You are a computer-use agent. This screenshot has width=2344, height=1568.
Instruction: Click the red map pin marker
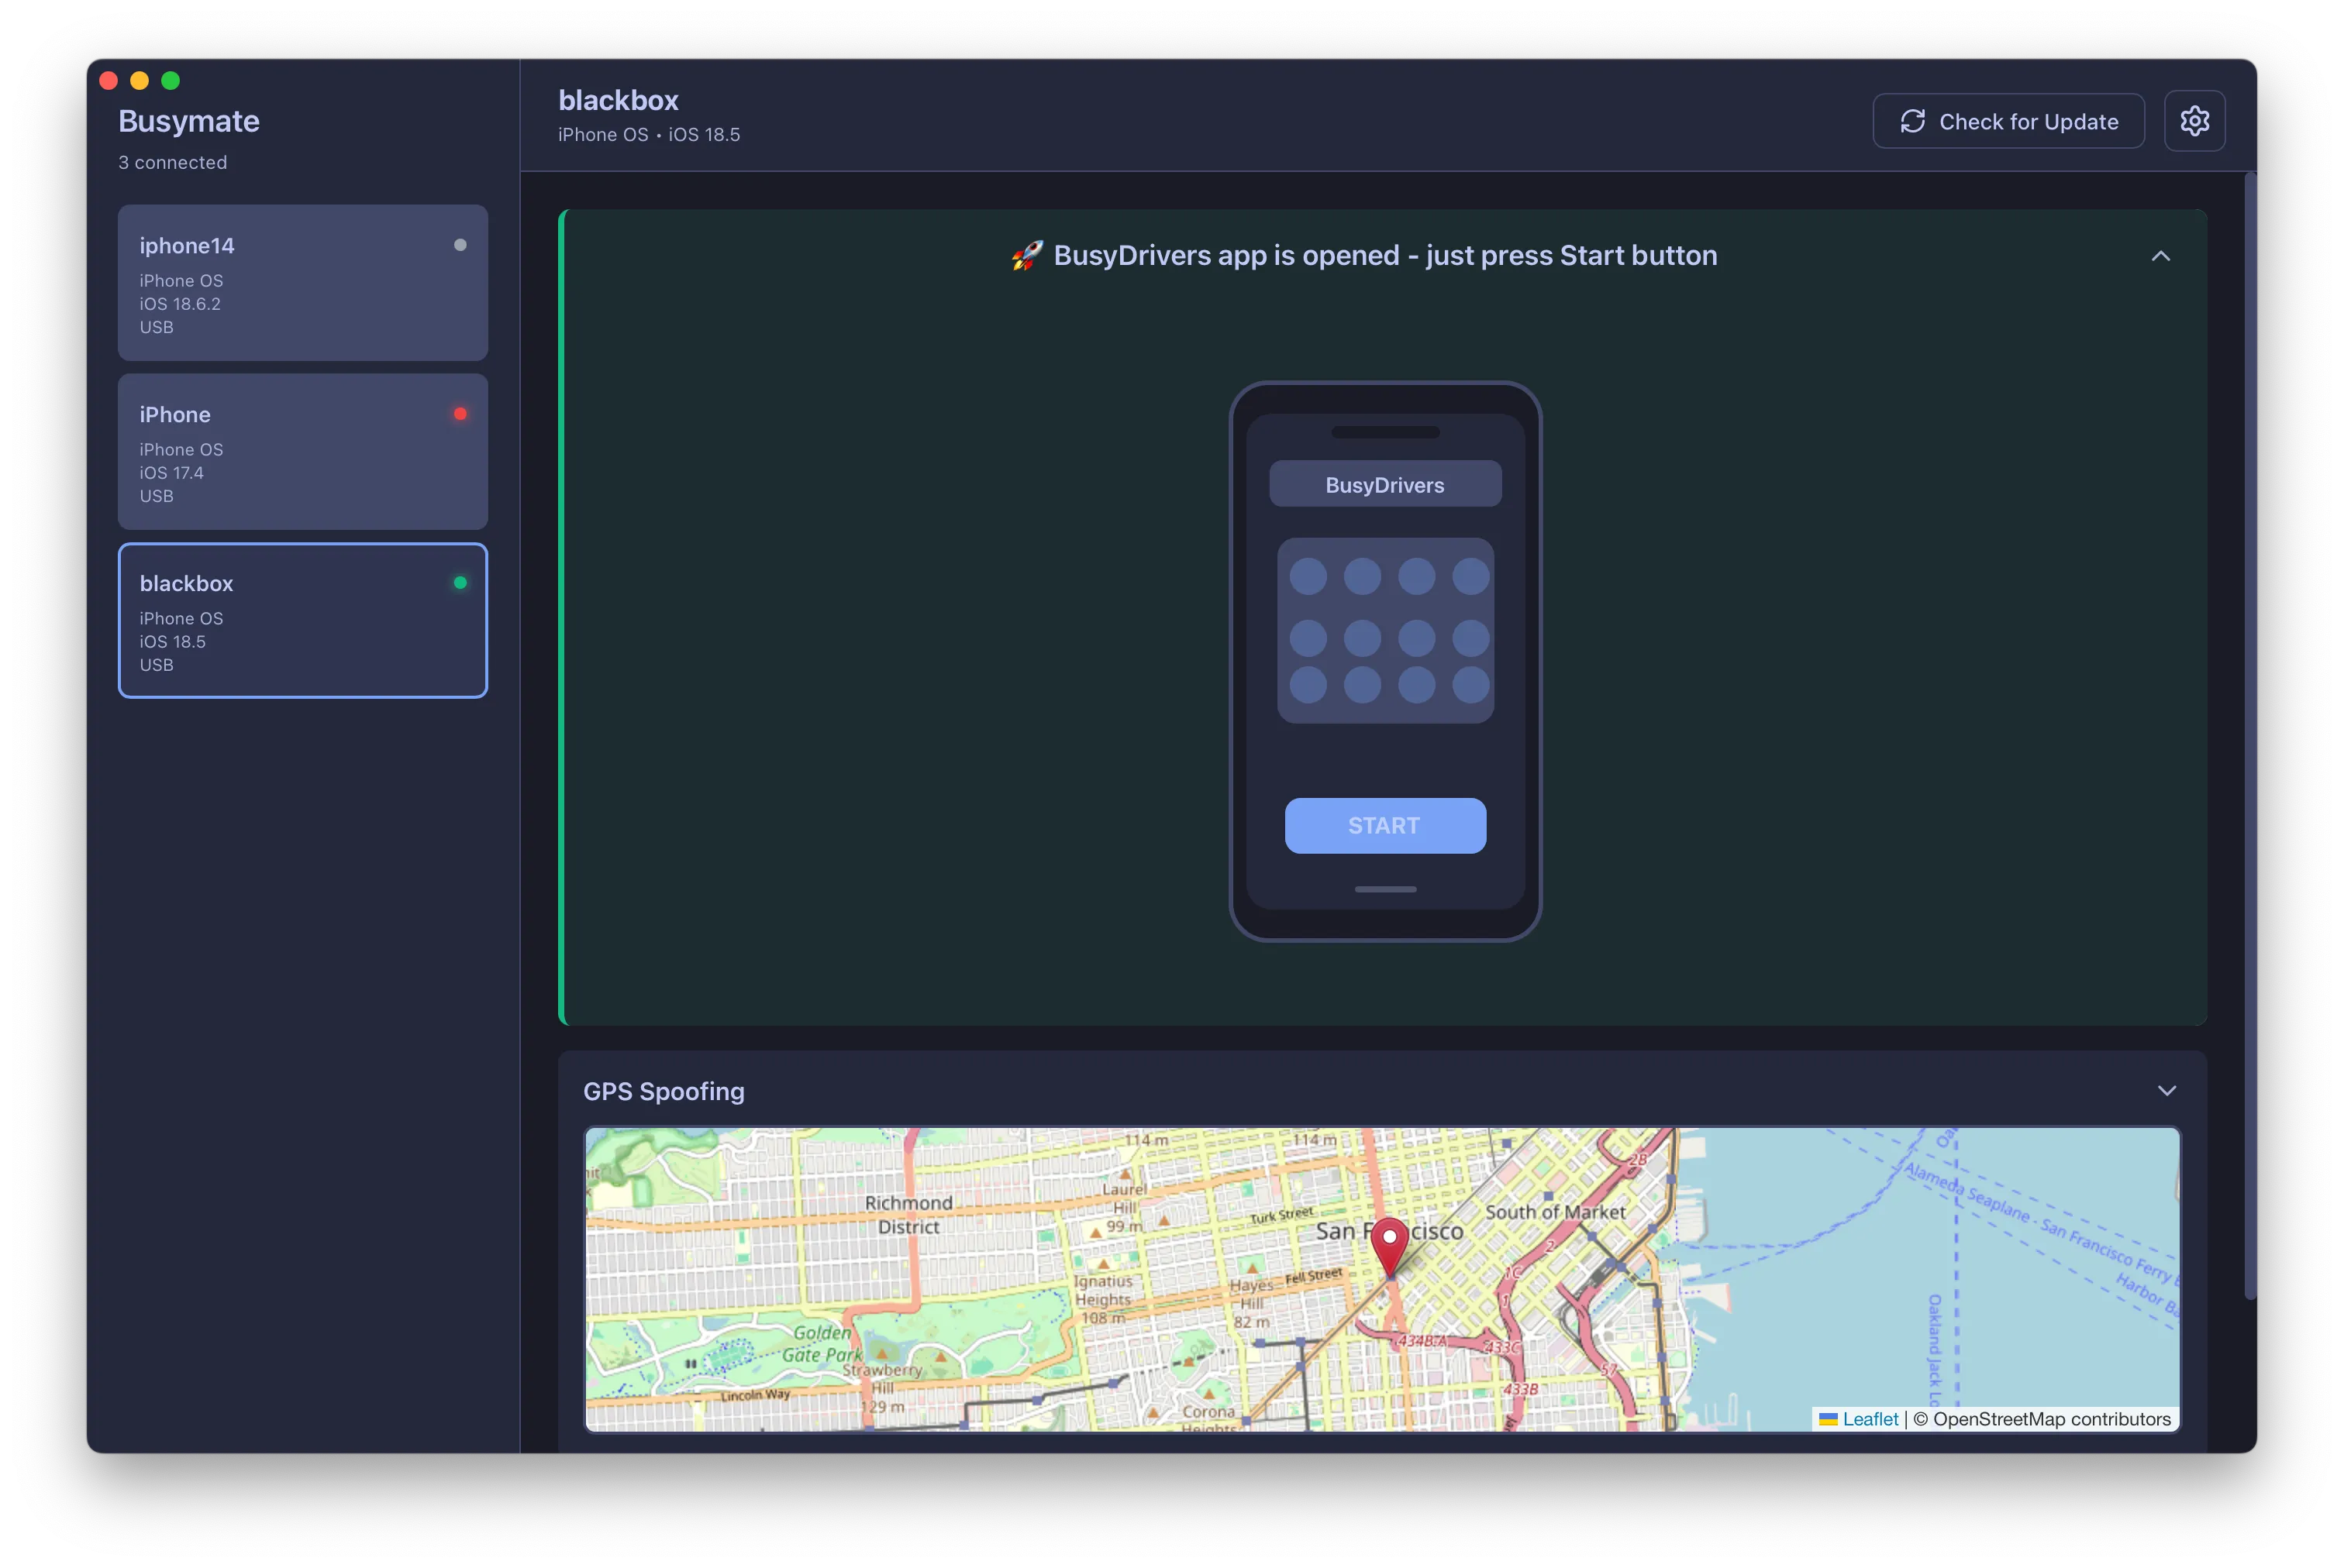[x=1388, y=1243]
